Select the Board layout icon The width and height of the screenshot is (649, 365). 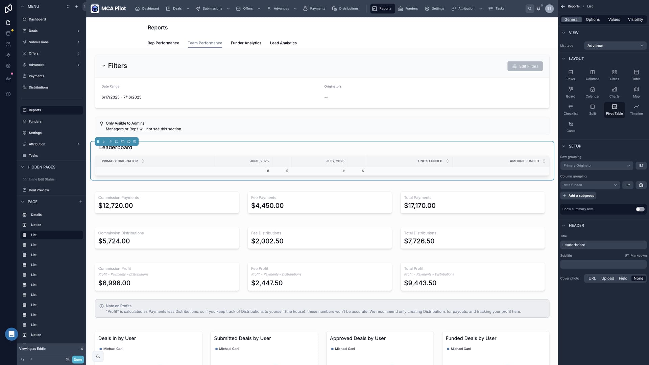click(x=570, y=92)
